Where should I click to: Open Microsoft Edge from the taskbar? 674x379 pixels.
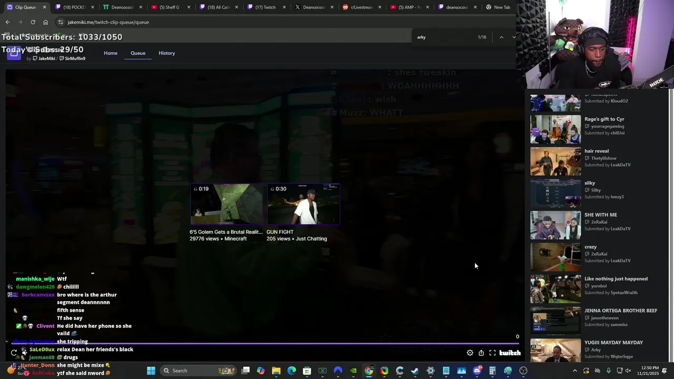(292, 371)
